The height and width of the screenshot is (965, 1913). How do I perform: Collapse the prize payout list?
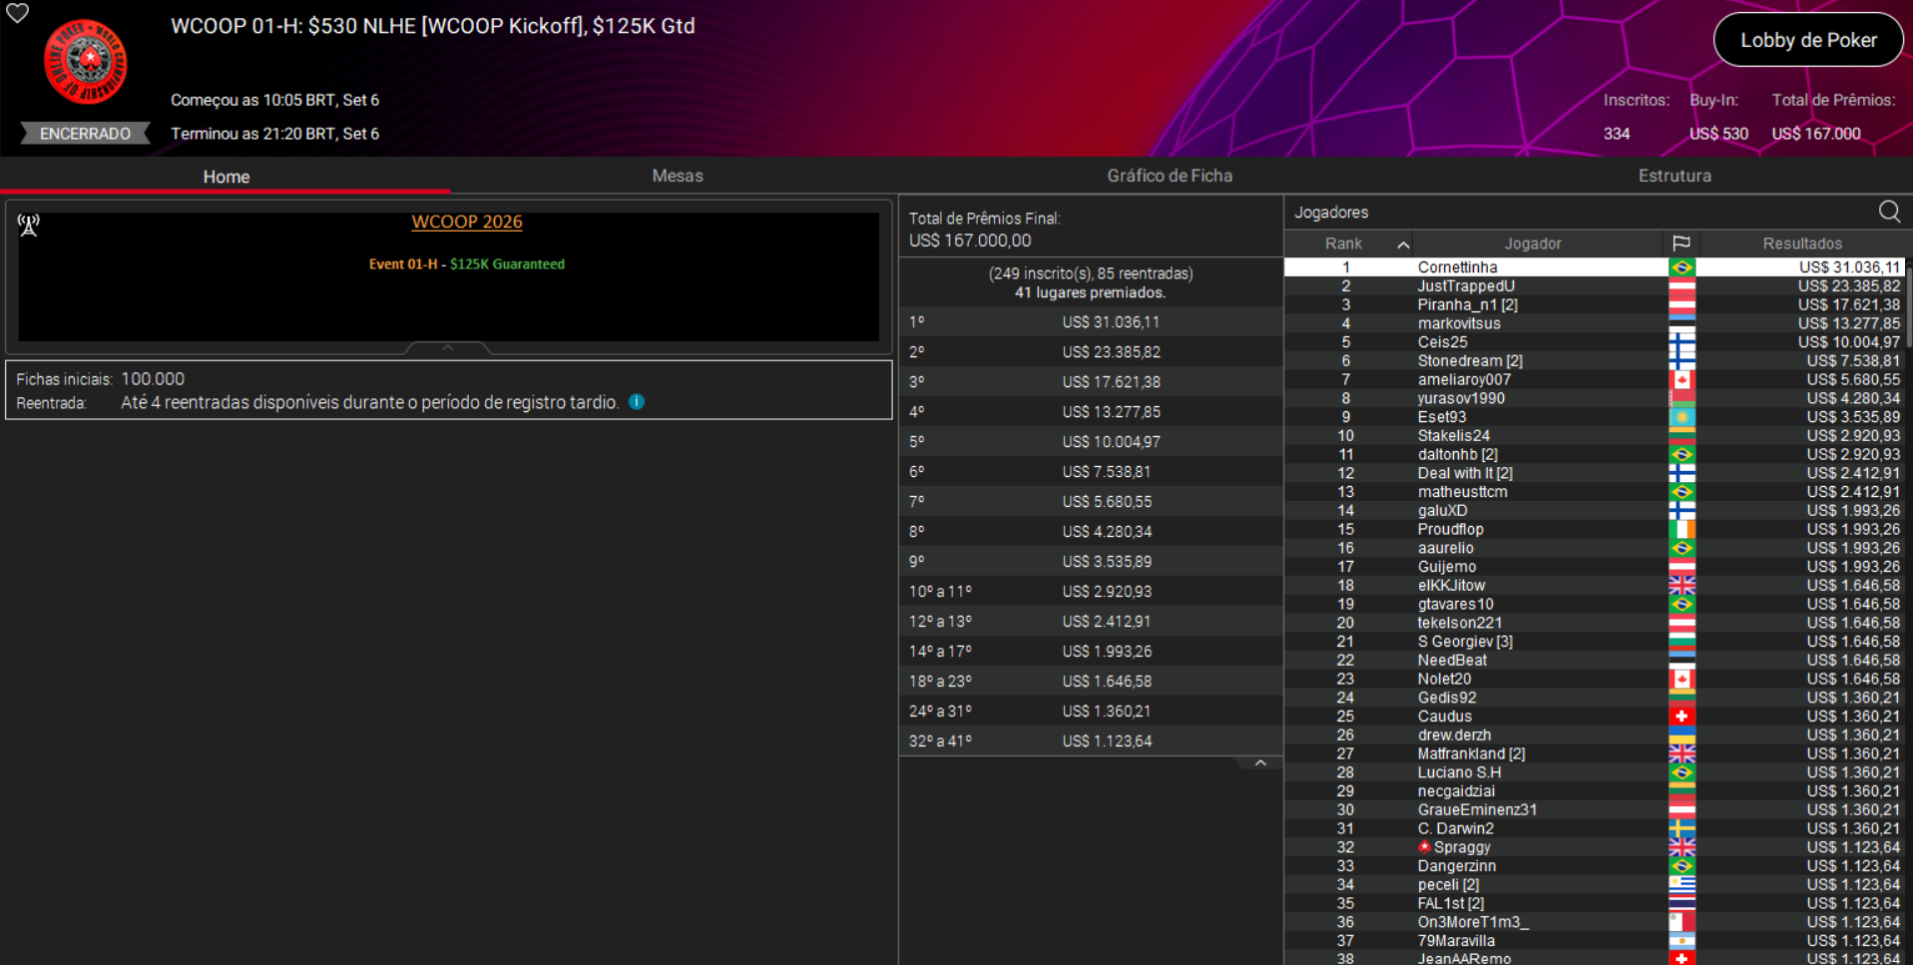1260,762
